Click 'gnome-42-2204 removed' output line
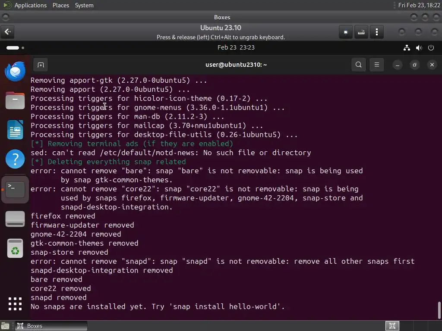This screenshot has width=442, height=331. [x=76, y=234]
